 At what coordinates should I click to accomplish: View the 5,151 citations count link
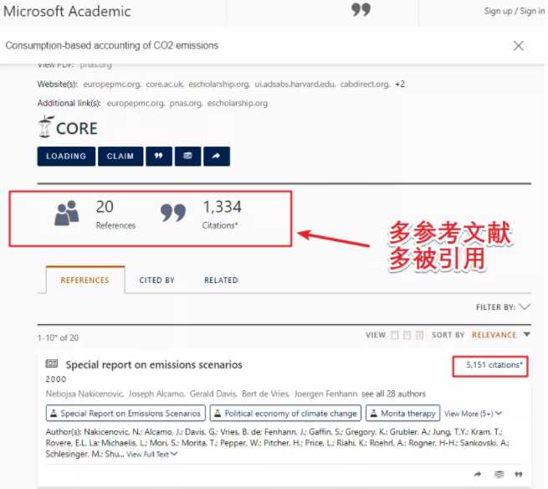pyautogui.click(x=494, y=365)
